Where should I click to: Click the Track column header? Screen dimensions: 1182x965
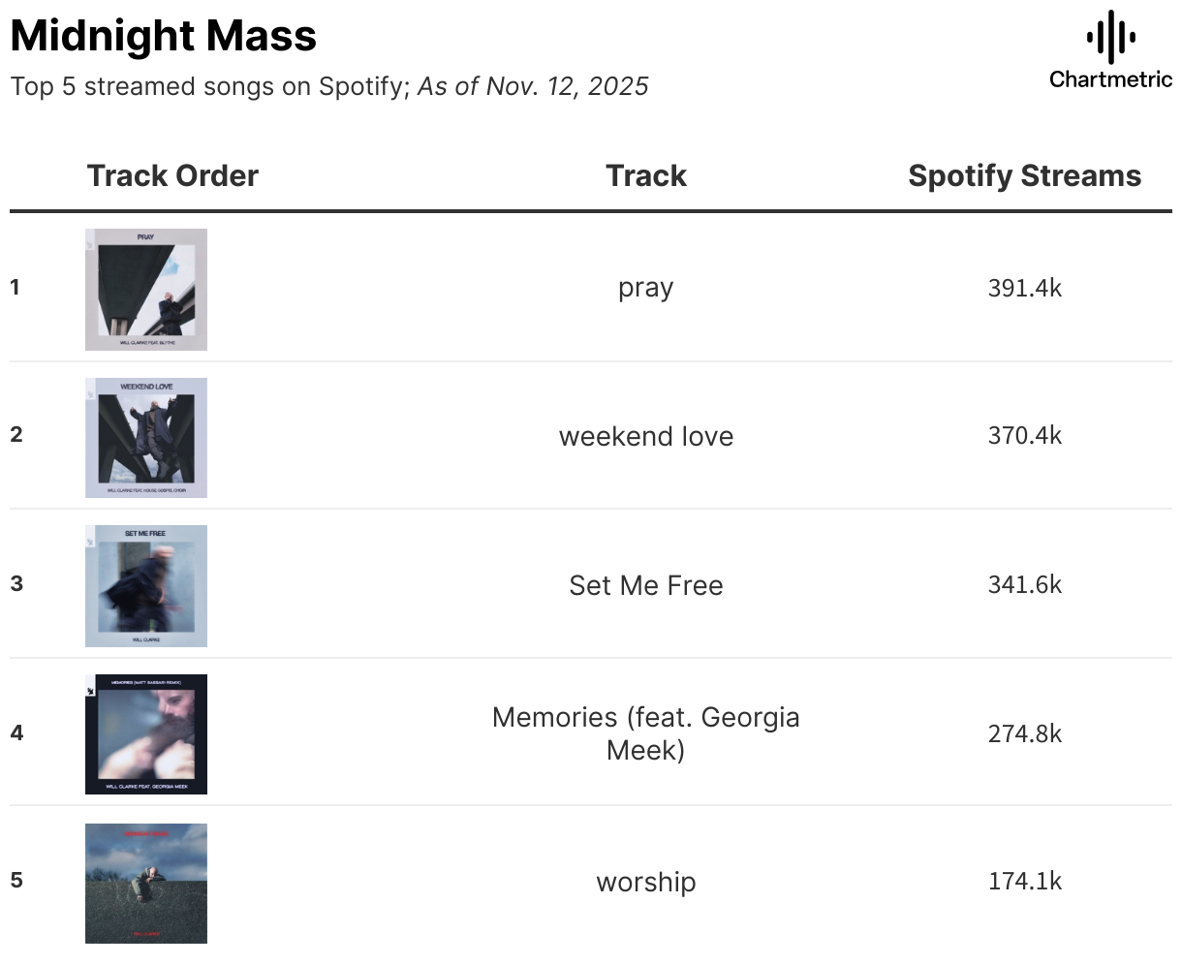[x=646, y=175]
